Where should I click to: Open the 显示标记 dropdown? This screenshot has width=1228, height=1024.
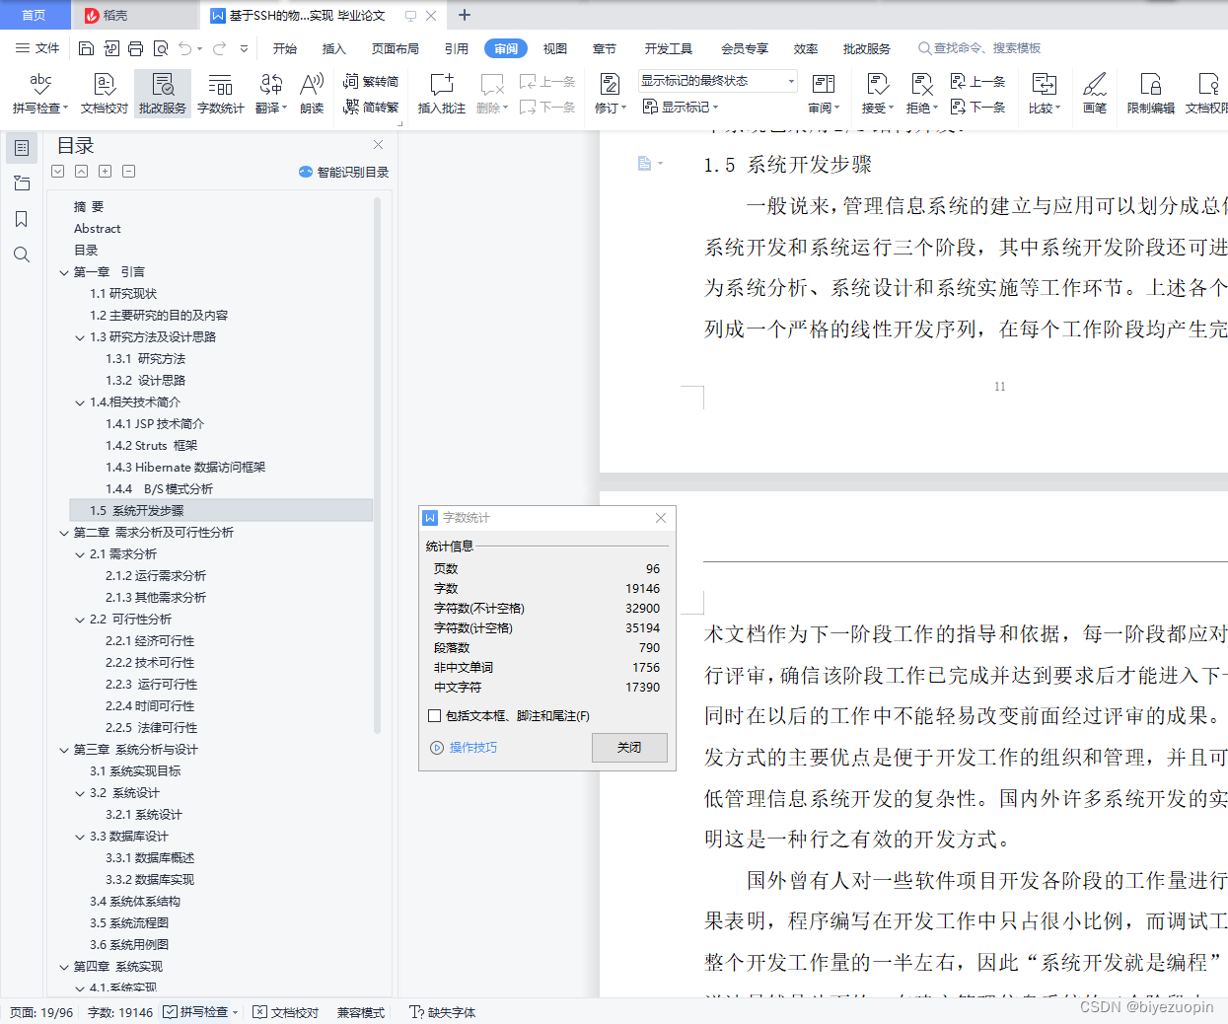coord(681,107)
